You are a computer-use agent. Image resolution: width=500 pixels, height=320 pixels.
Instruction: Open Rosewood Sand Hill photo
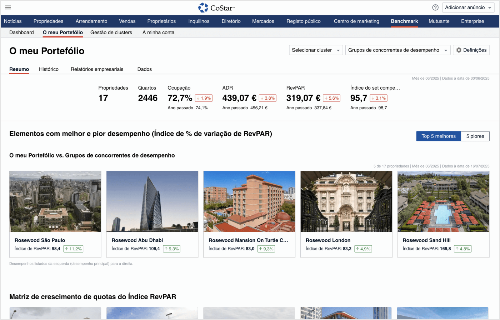coord(443,201)
